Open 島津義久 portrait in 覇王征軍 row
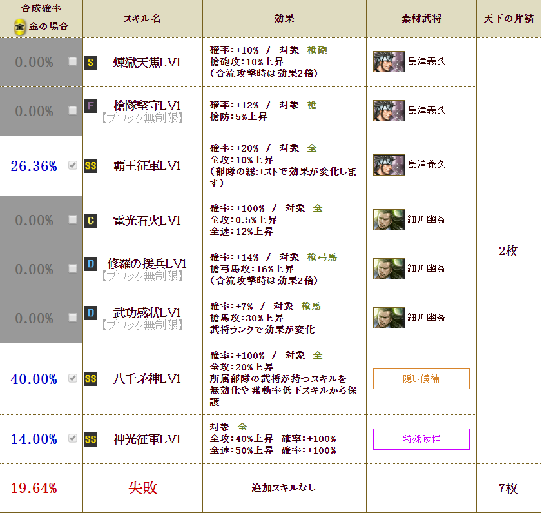Screen dimensions: 542x515 pyautogui.click(x=389, y=165)
